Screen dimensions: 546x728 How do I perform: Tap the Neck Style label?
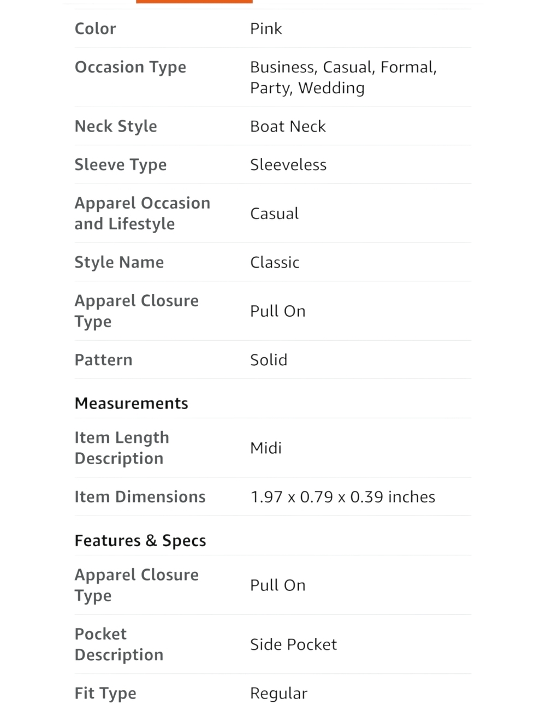click(116, 126)
